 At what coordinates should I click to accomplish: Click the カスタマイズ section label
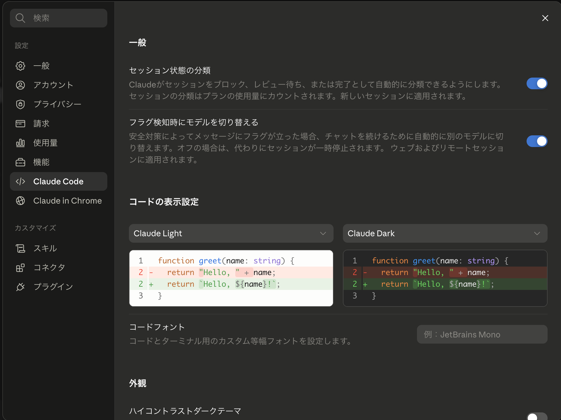[36, 228]
